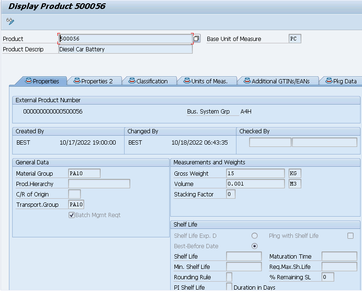Click the Properties tab hat icon

tap(28, 81)
